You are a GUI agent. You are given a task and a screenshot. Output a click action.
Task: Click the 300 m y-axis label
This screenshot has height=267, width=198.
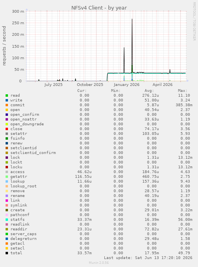18,12
